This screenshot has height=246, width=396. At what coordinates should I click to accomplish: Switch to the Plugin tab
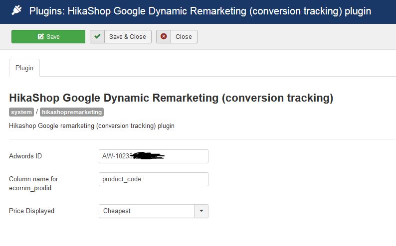coord(24,68)
